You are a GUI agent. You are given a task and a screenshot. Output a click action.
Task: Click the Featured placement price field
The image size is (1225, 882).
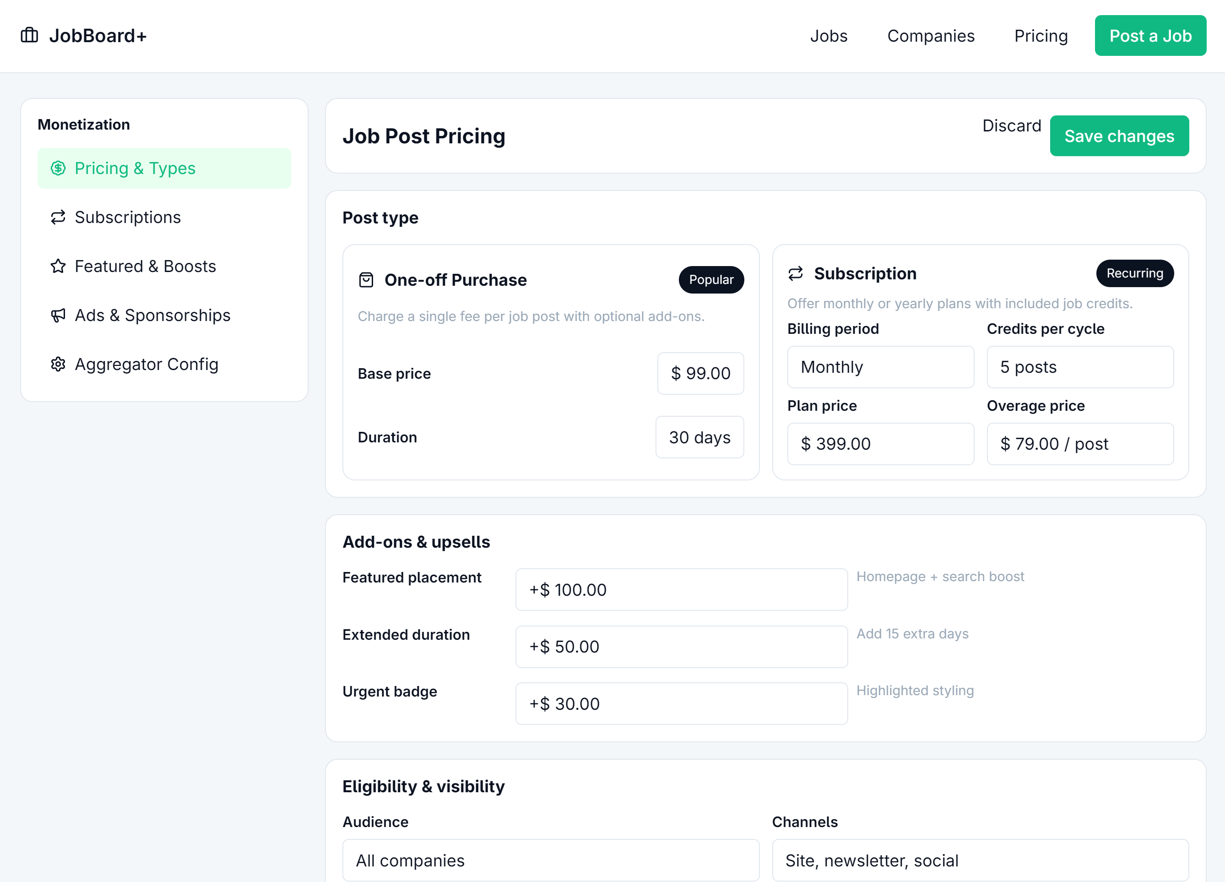tap(681, 590)
